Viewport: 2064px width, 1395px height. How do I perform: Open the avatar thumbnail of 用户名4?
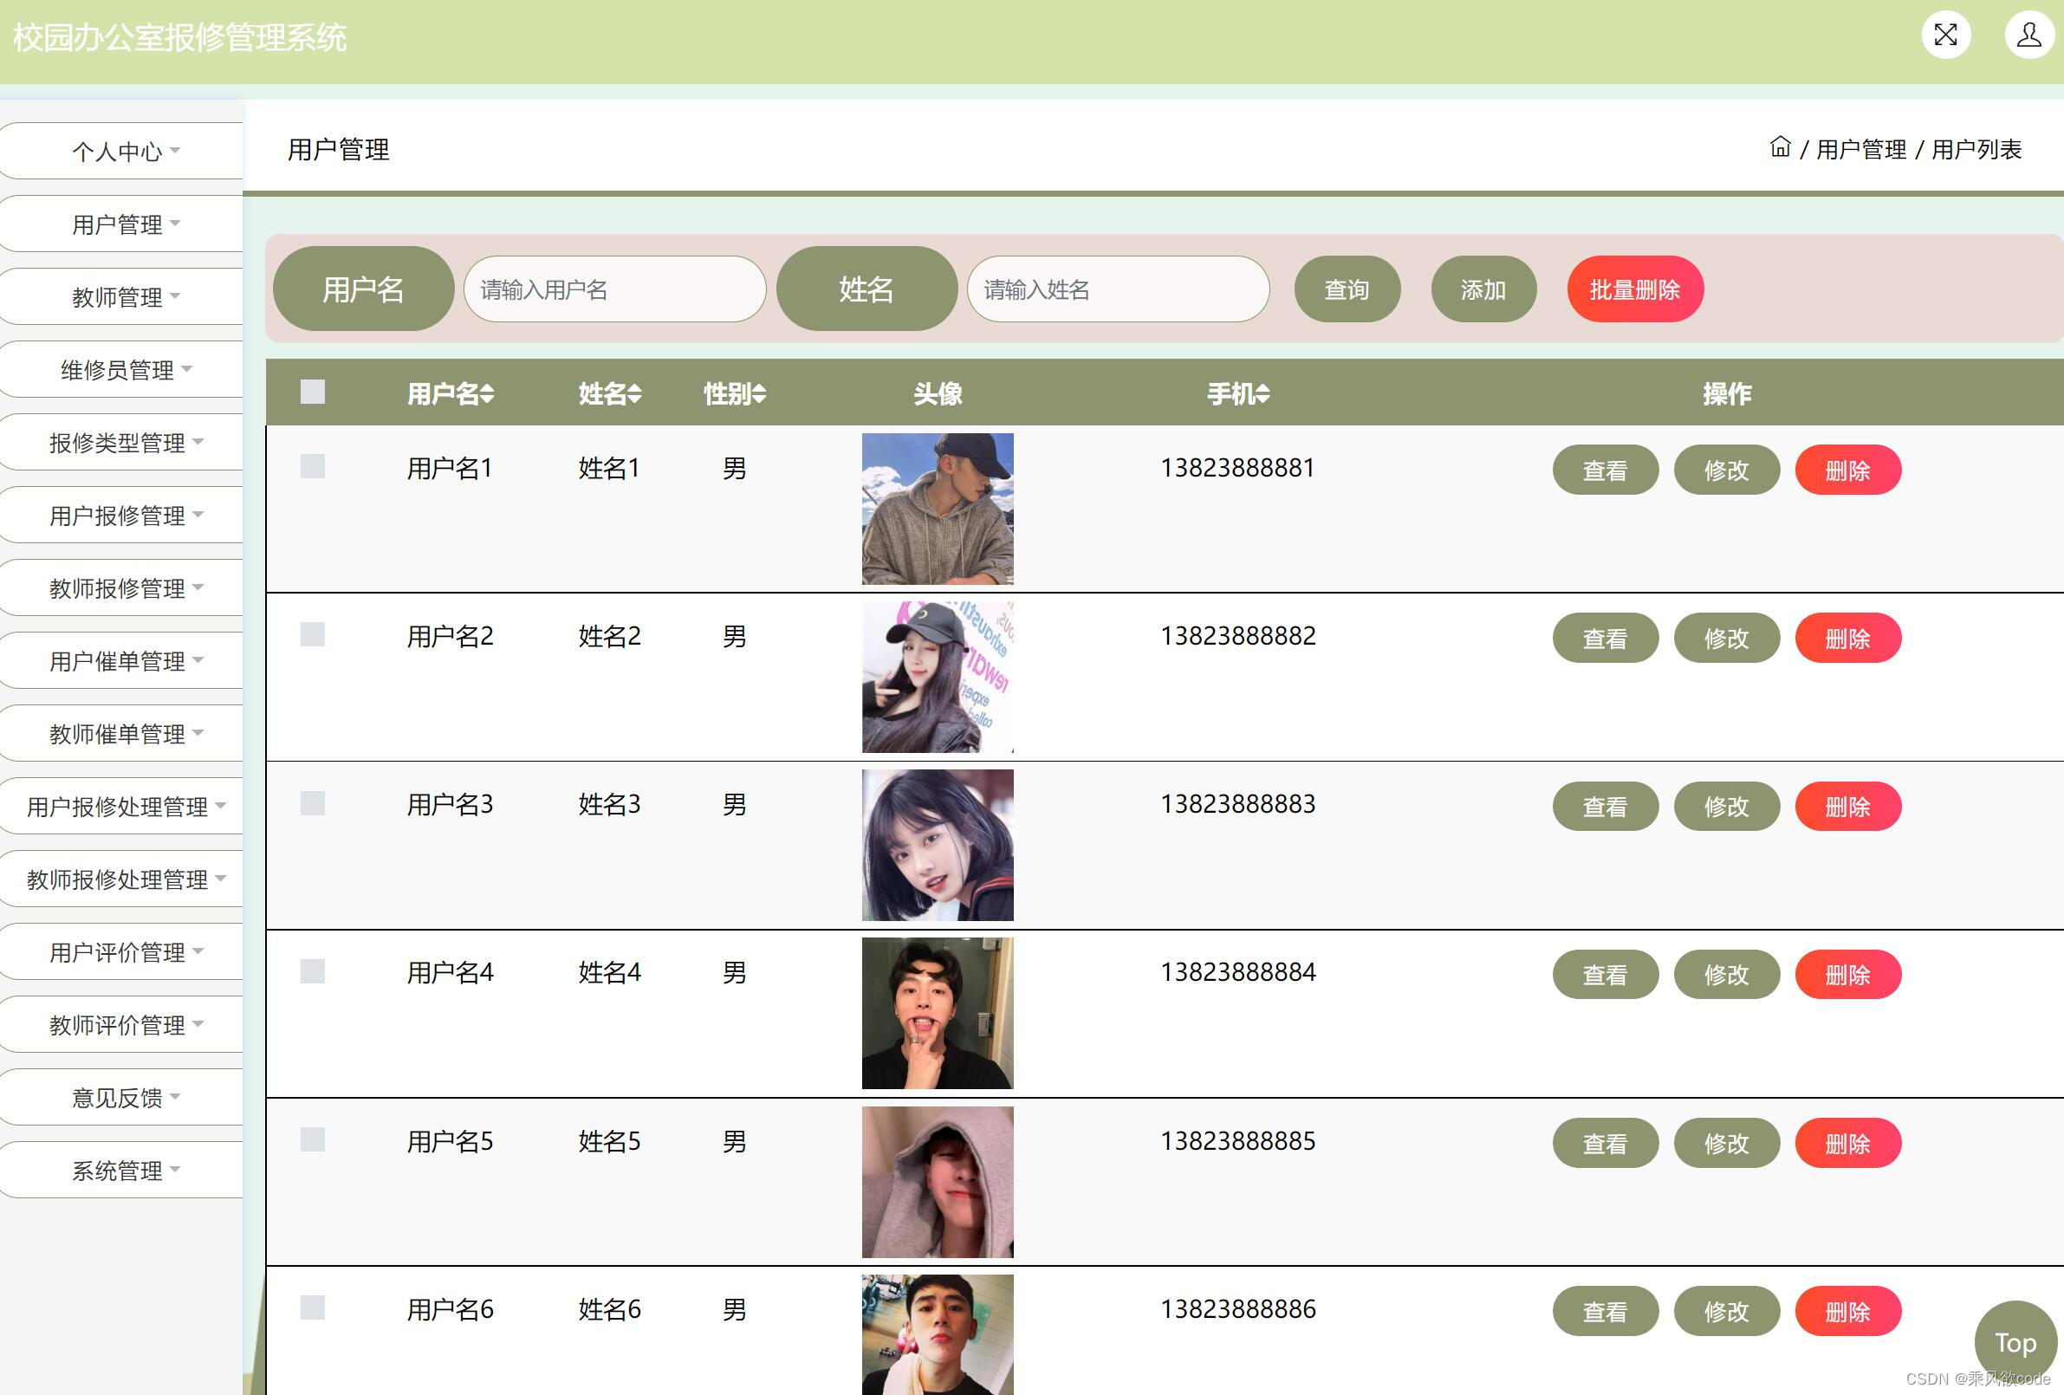[x=937, y=1013]
